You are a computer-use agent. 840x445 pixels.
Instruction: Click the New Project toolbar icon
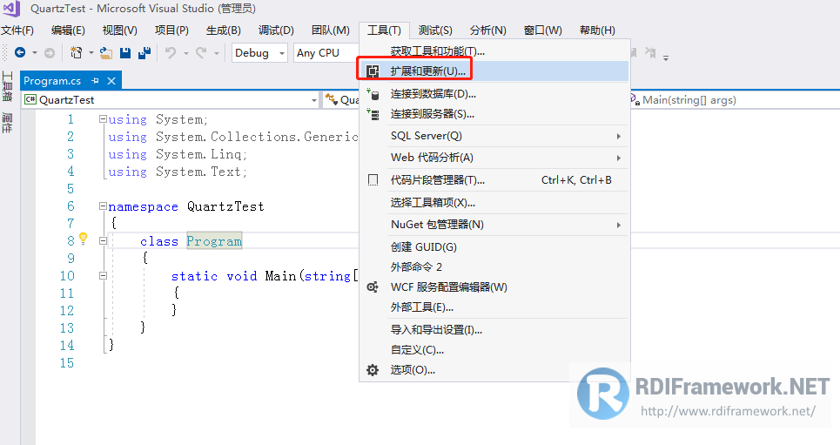click(77, 52)
